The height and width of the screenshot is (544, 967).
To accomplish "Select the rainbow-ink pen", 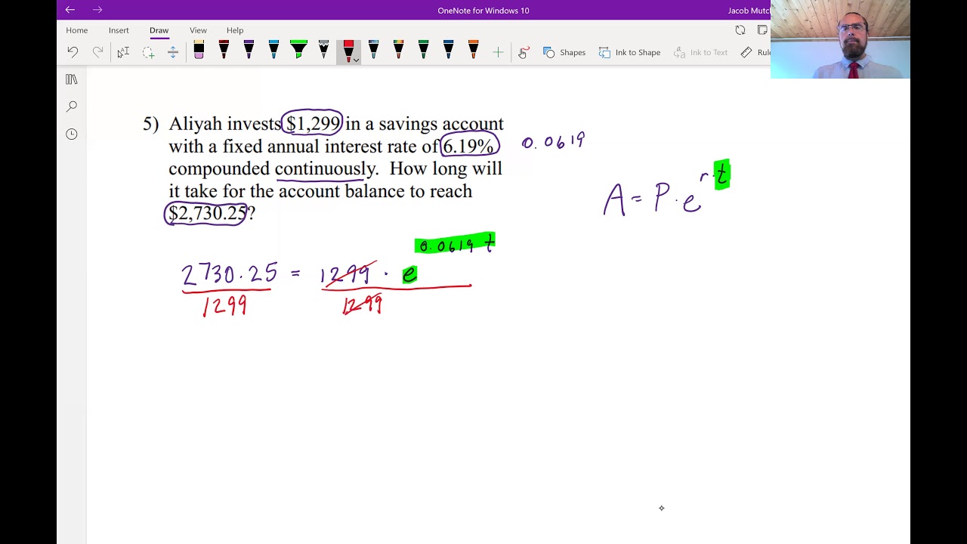I will click(398, 51).
